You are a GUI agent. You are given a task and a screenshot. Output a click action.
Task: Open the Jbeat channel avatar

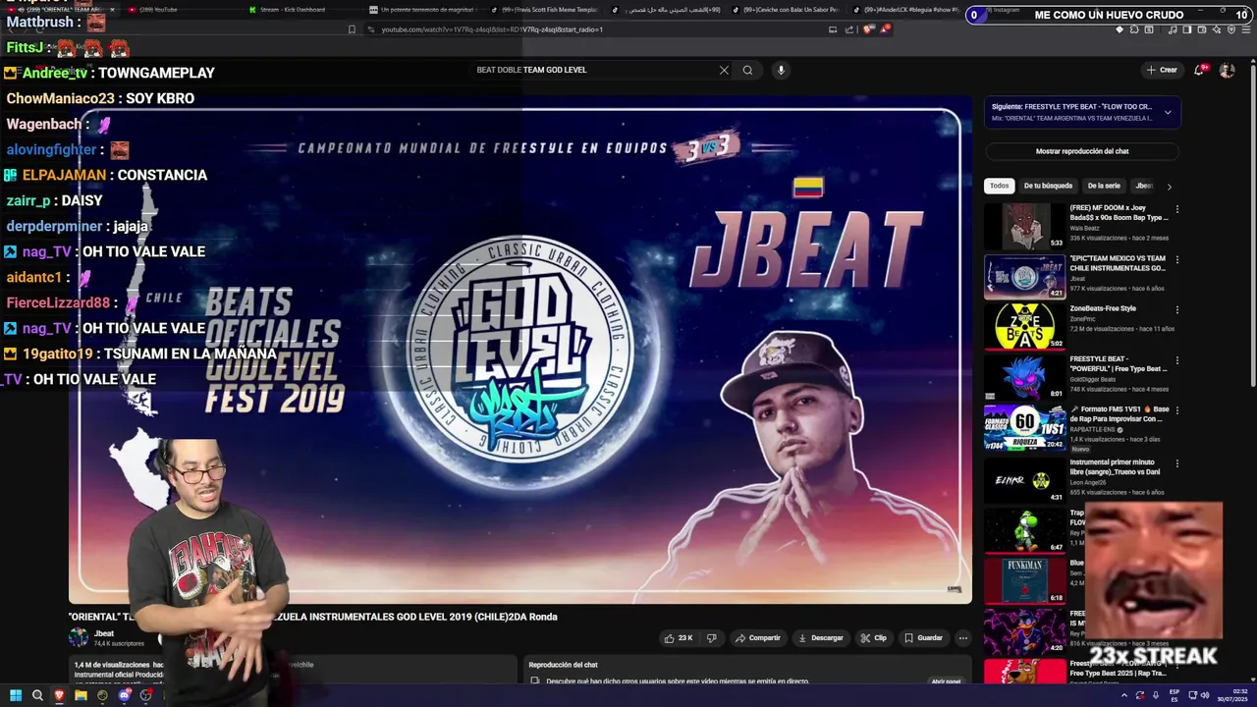pos(79,638)
